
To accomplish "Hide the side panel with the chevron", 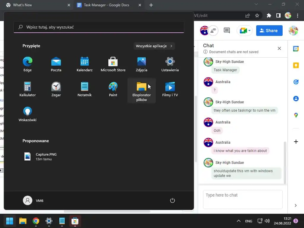I will point(296,205).
